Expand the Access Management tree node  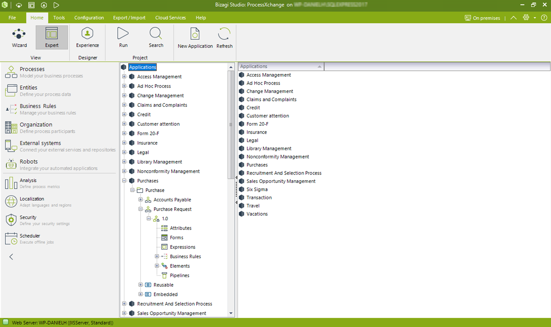pyautogui.click(x=124, y=76)
